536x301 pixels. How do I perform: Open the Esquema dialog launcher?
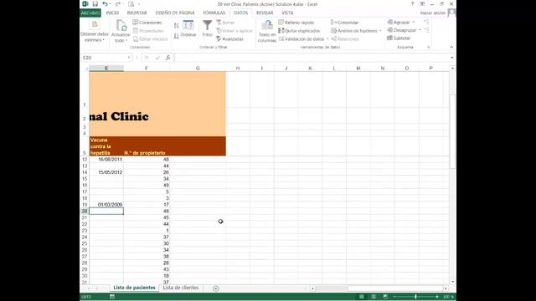(428, 47)
